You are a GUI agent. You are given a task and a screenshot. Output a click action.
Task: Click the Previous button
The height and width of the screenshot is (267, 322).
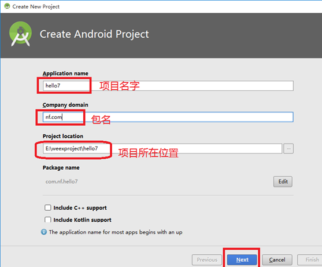pos(207,260)
